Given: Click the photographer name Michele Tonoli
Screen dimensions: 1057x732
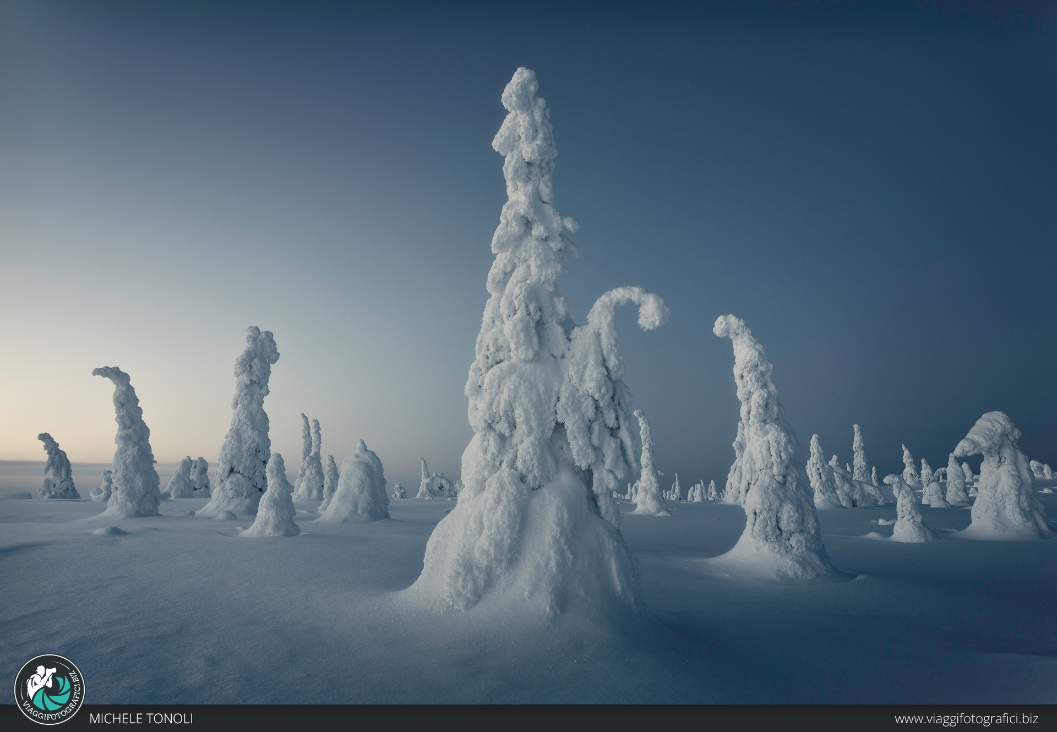Looking at the screenshot, I should tap(141, 718).
